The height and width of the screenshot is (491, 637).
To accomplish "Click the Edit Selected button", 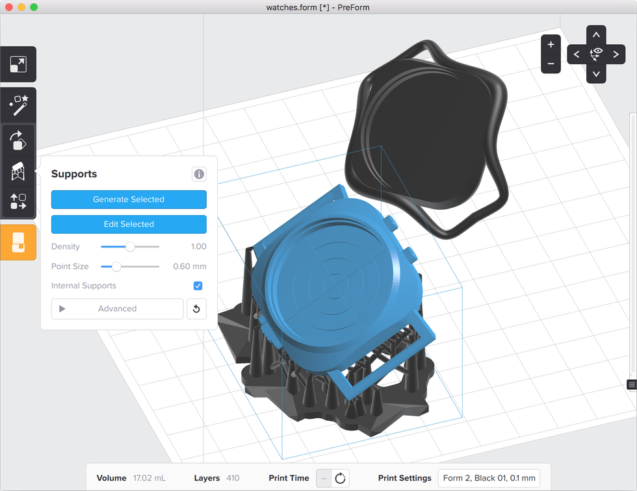I will click(129, 224).
